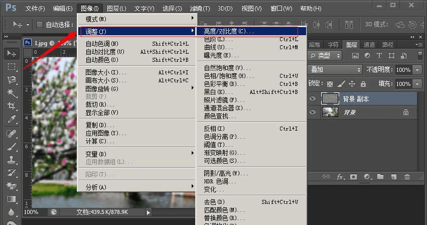Open the 填充 slider dropdown arrow

click(417, 84)
